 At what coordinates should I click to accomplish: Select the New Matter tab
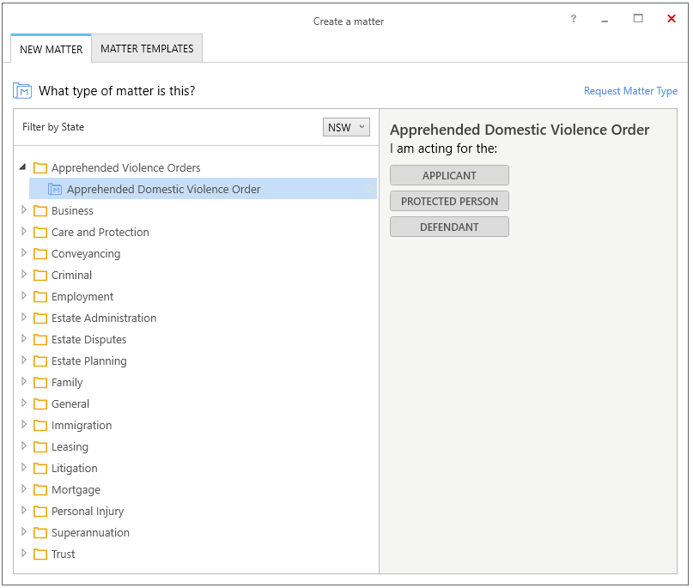(x=52, y=49)
